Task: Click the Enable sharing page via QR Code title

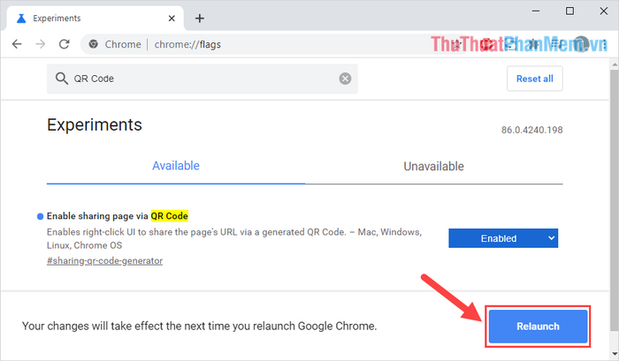Action: click(x=118, y=216)
